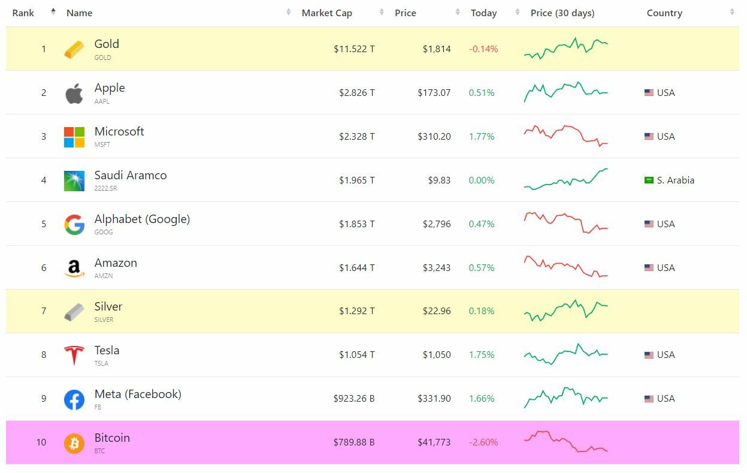Image resolution: width=747 pixels, height=473 pixels.
Task: Click the Apple logo icon
Action: coord(74,93)
